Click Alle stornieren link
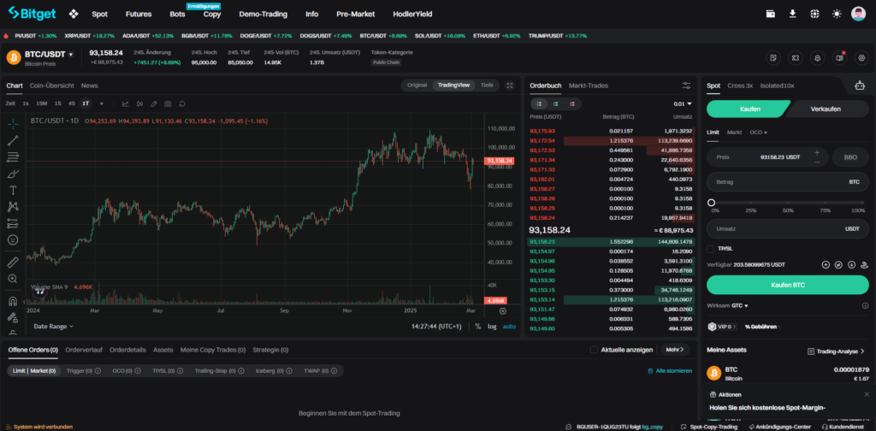This screenshot has height=431, width=876. (670, 370)
